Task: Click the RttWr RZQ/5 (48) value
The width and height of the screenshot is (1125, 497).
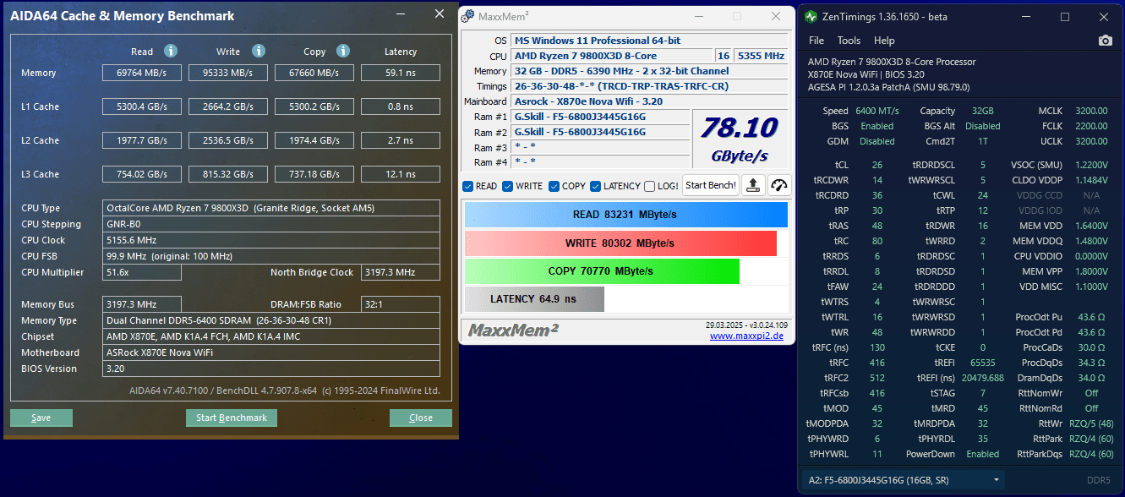Action: [x=1091, y=423]
